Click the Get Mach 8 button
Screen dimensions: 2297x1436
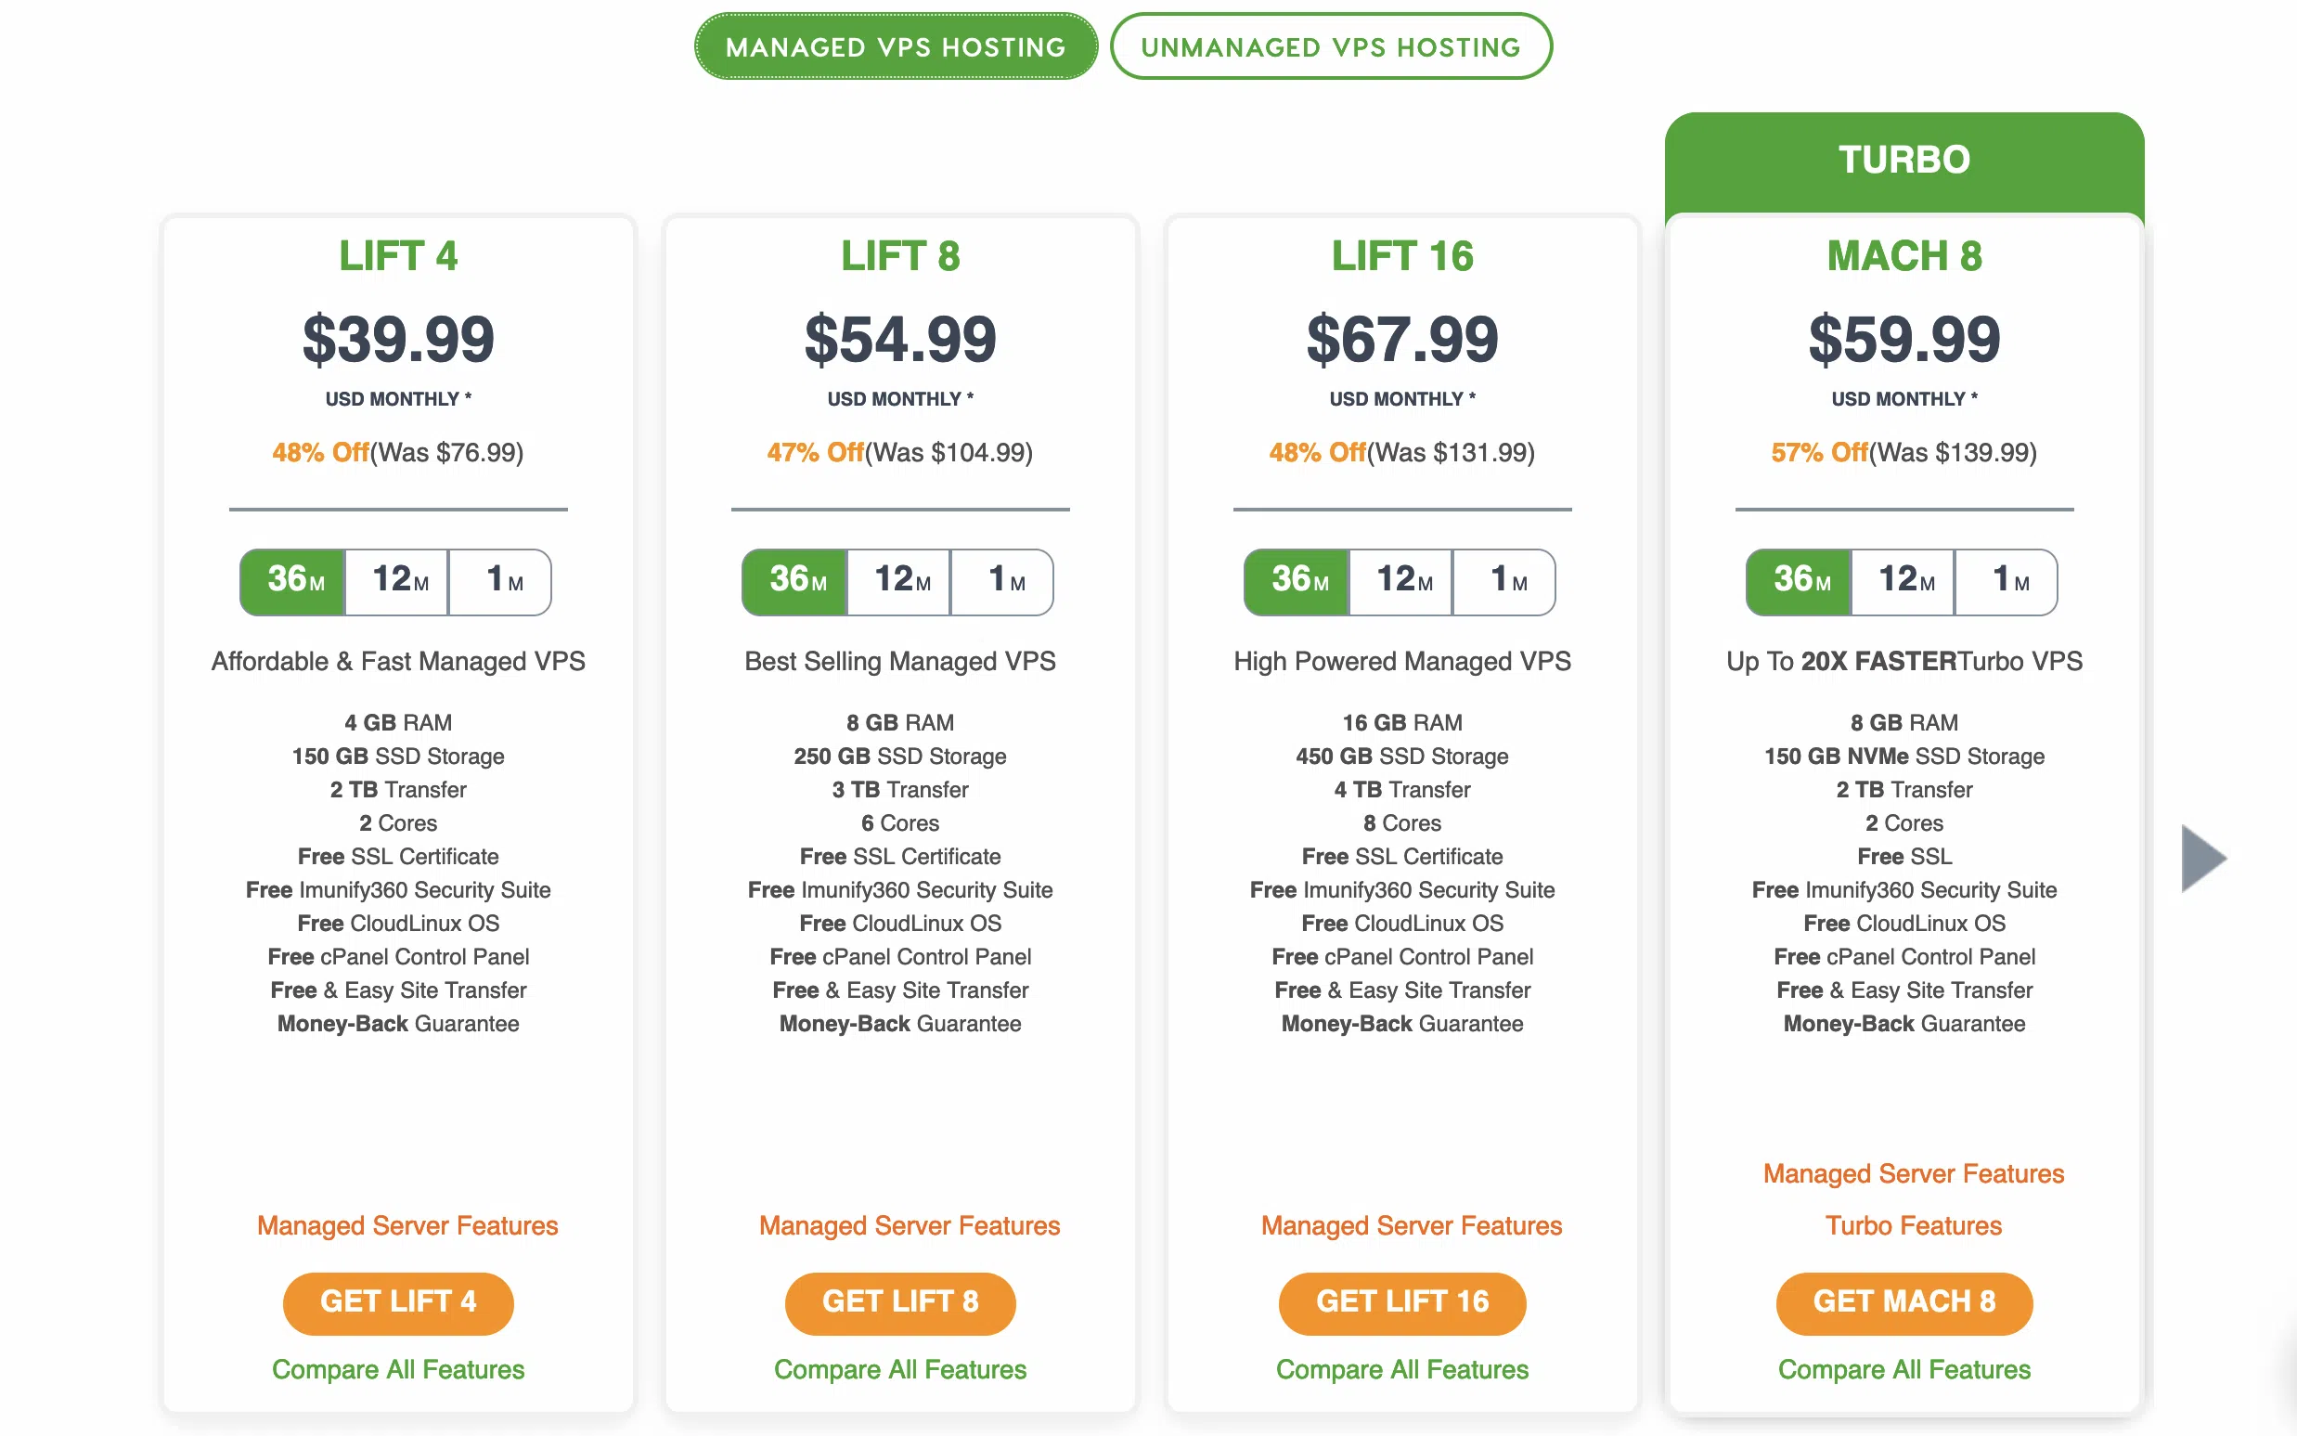pyautogui.click(x=1903, y=1302)
